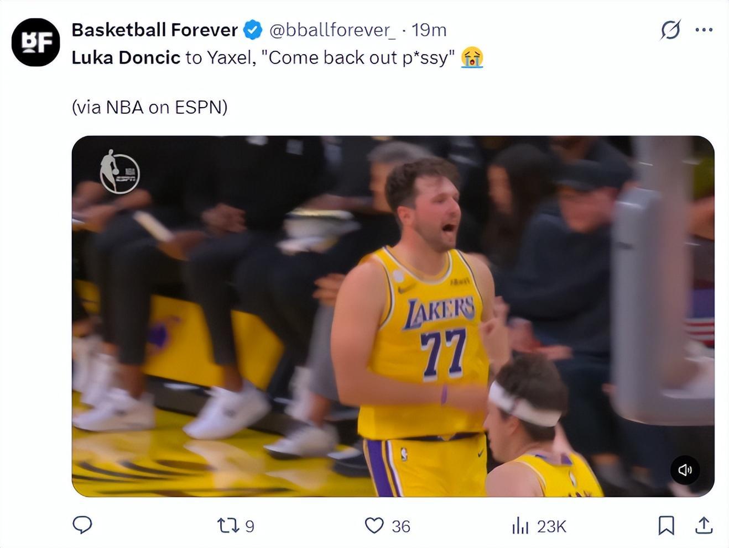Image resolution: width=729 pixels, height=548 pixels.
Task: Like the post with the heart icon
Action: [374, 525]
